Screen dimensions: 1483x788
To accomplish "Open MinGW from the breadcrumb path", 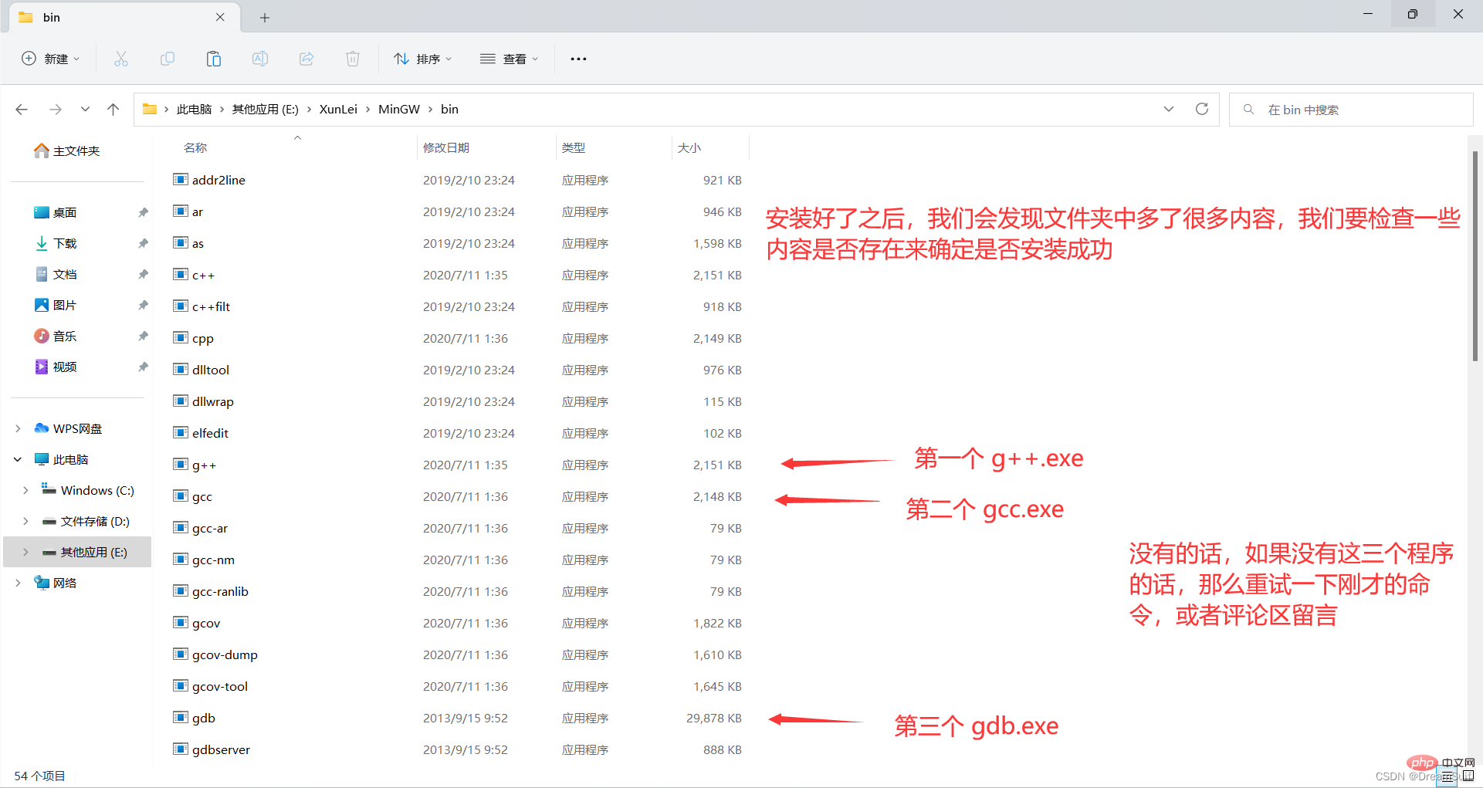I will (398, 109).
